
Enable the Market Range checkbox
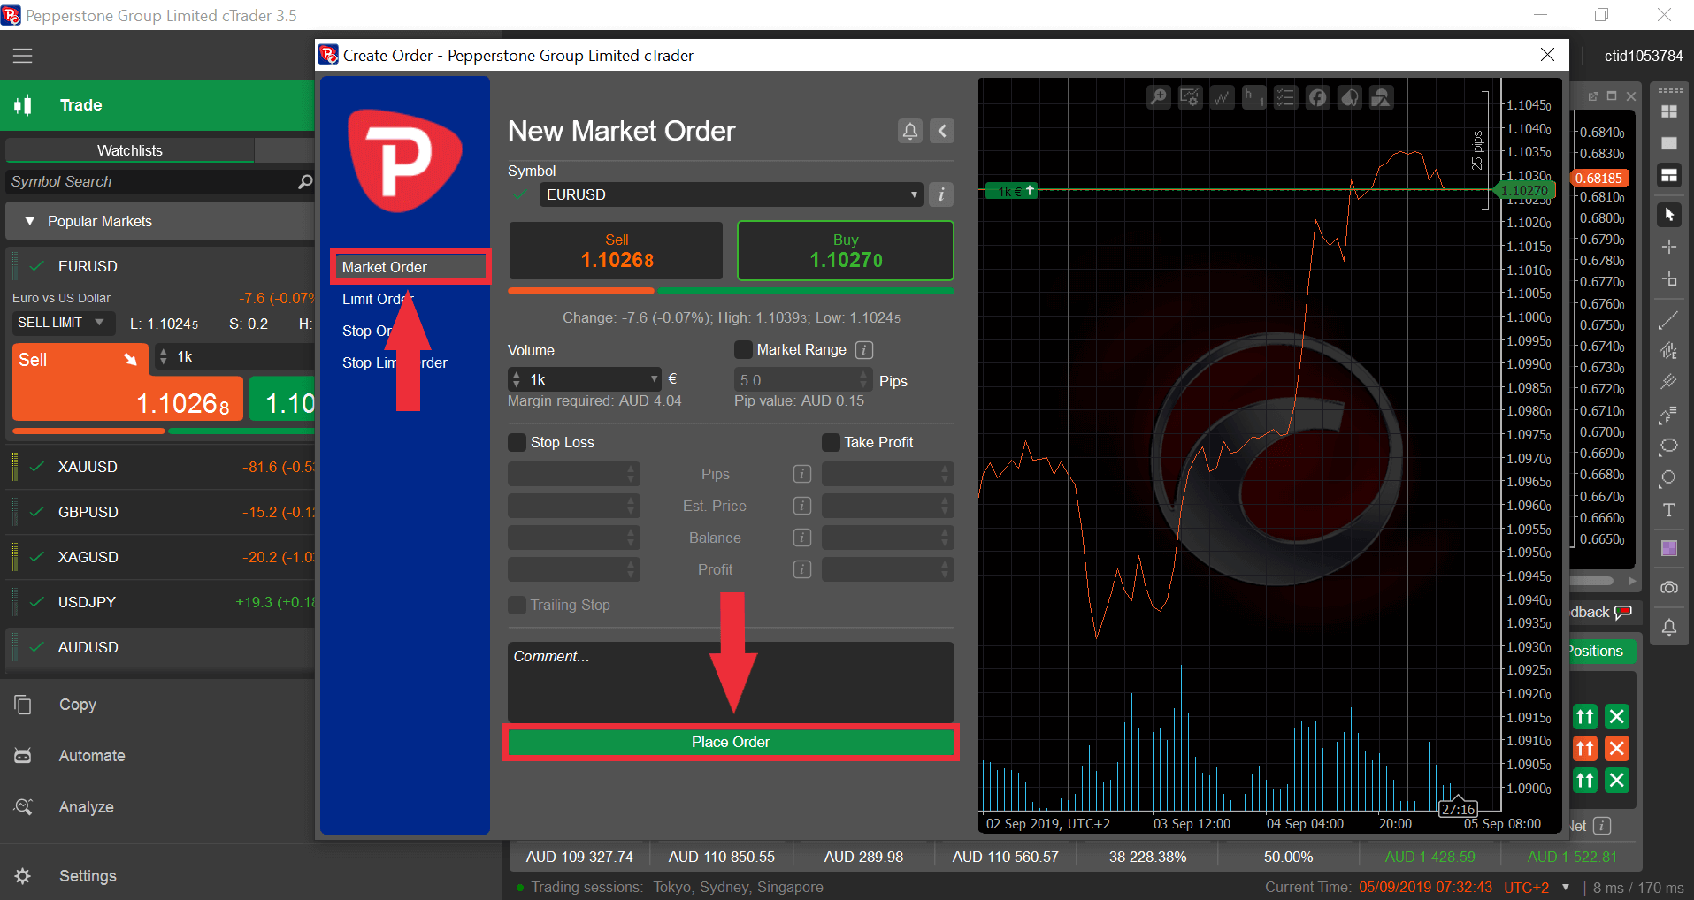743,350
